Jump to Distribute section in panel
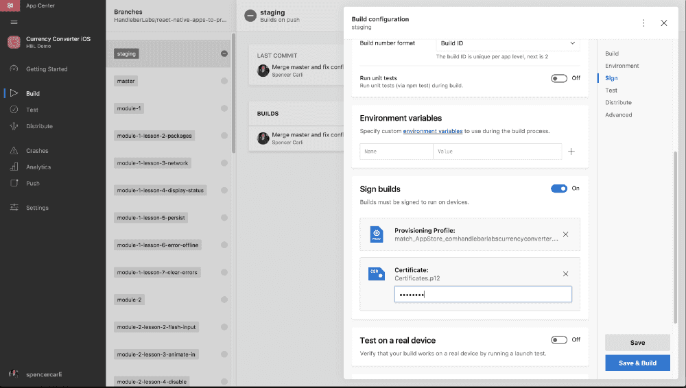686x388 pixels. (618, 102)
